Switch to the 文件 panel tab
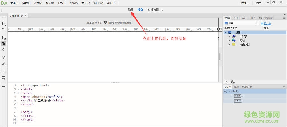Viewport: 287px width, 127px height. [x=227, y=18]
